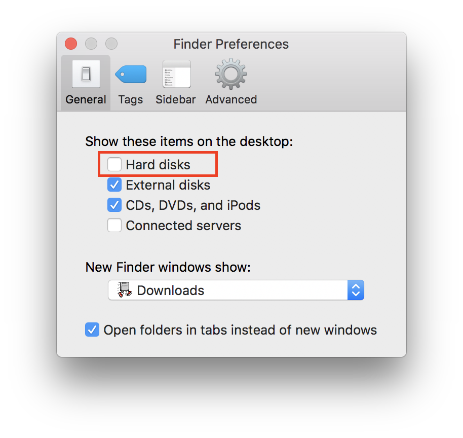Disable CDs, DVDs, and iPods on desktop
Screen dimensions: 463x438
coord(114,205)
